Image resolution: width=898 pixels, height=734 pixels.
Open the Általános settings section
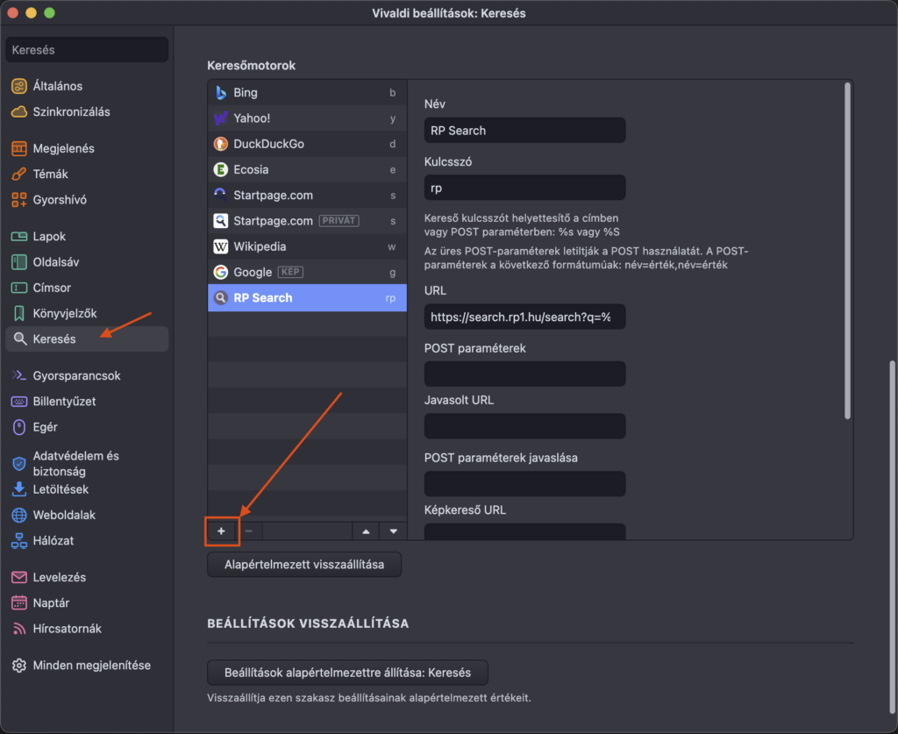[x=87, y=87]
